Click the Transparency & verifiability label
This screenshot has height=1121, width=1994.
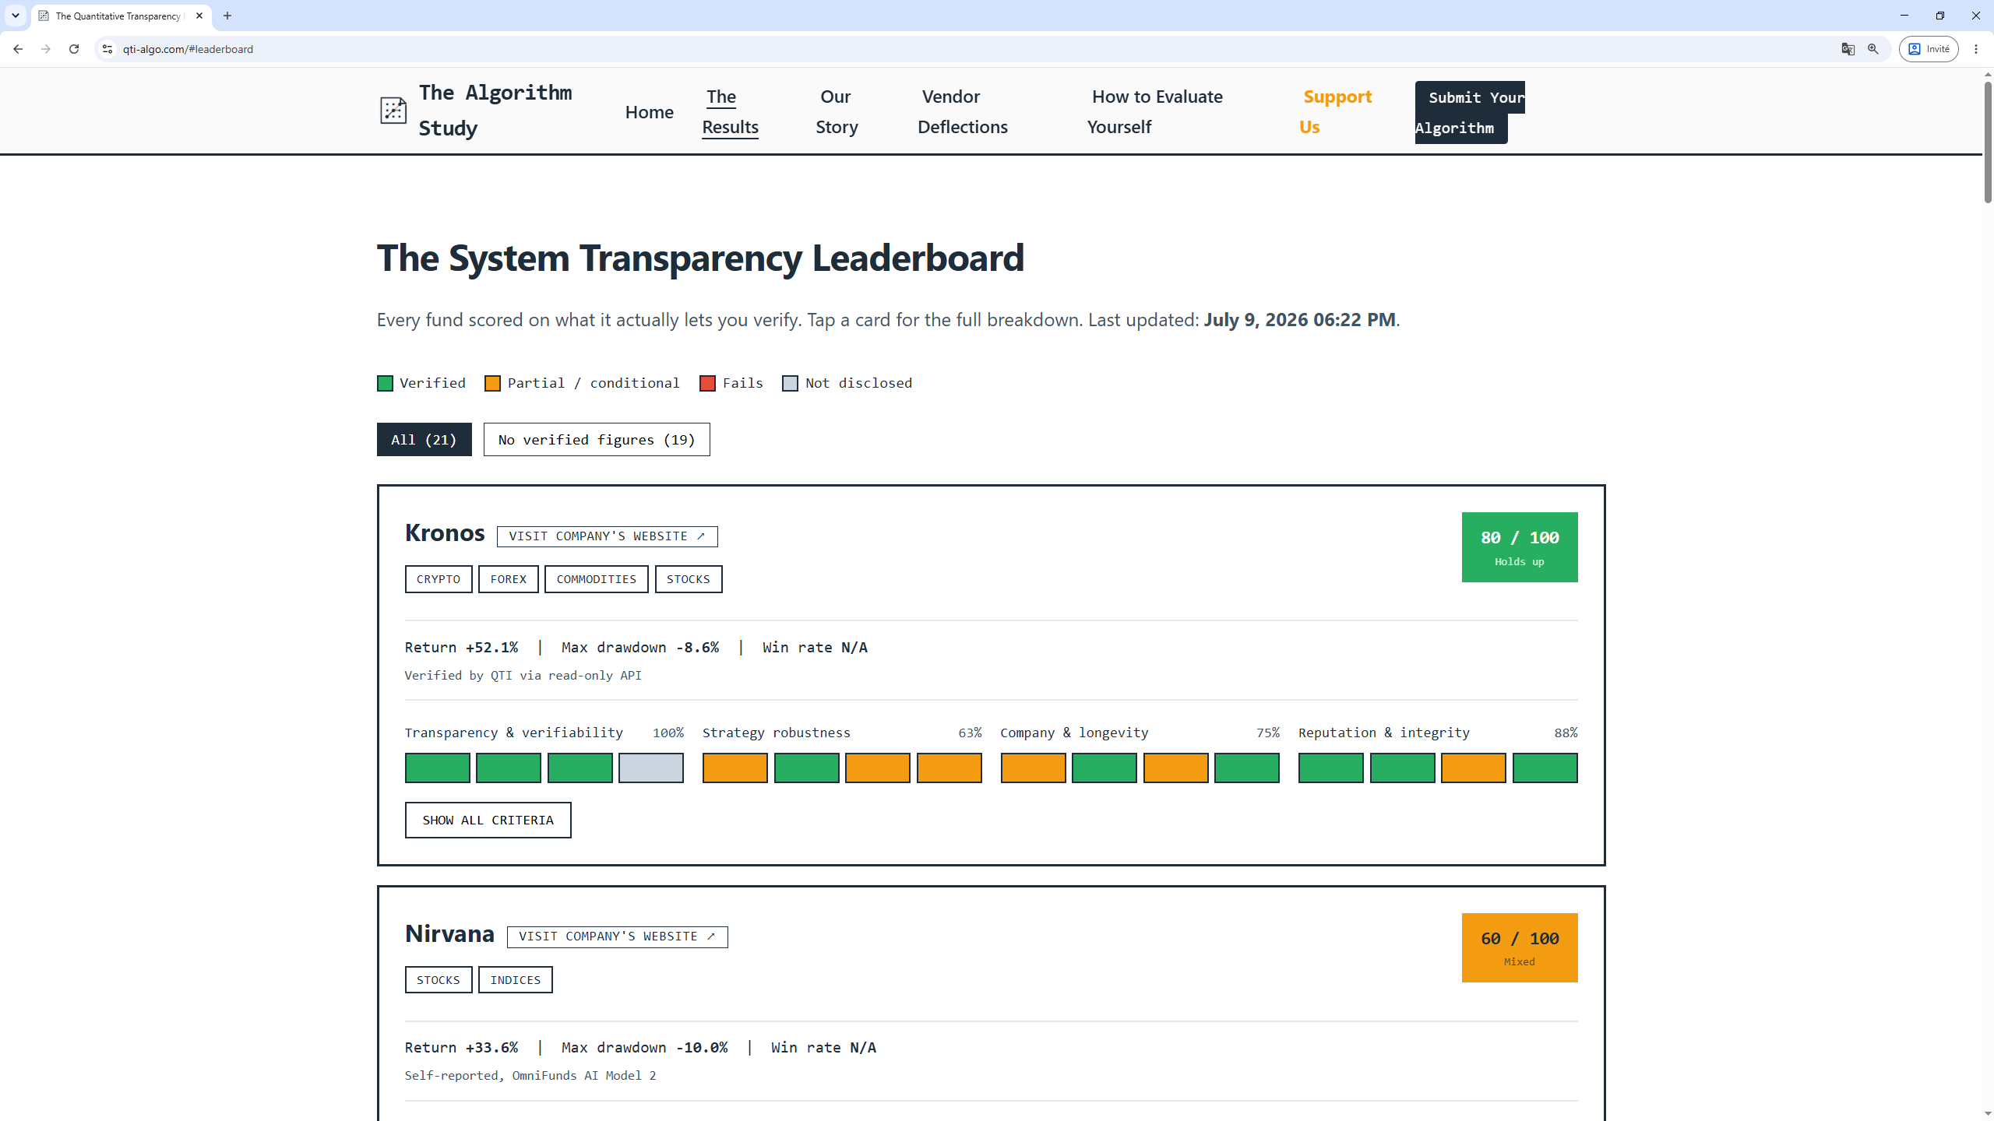[x=514, y=733]
